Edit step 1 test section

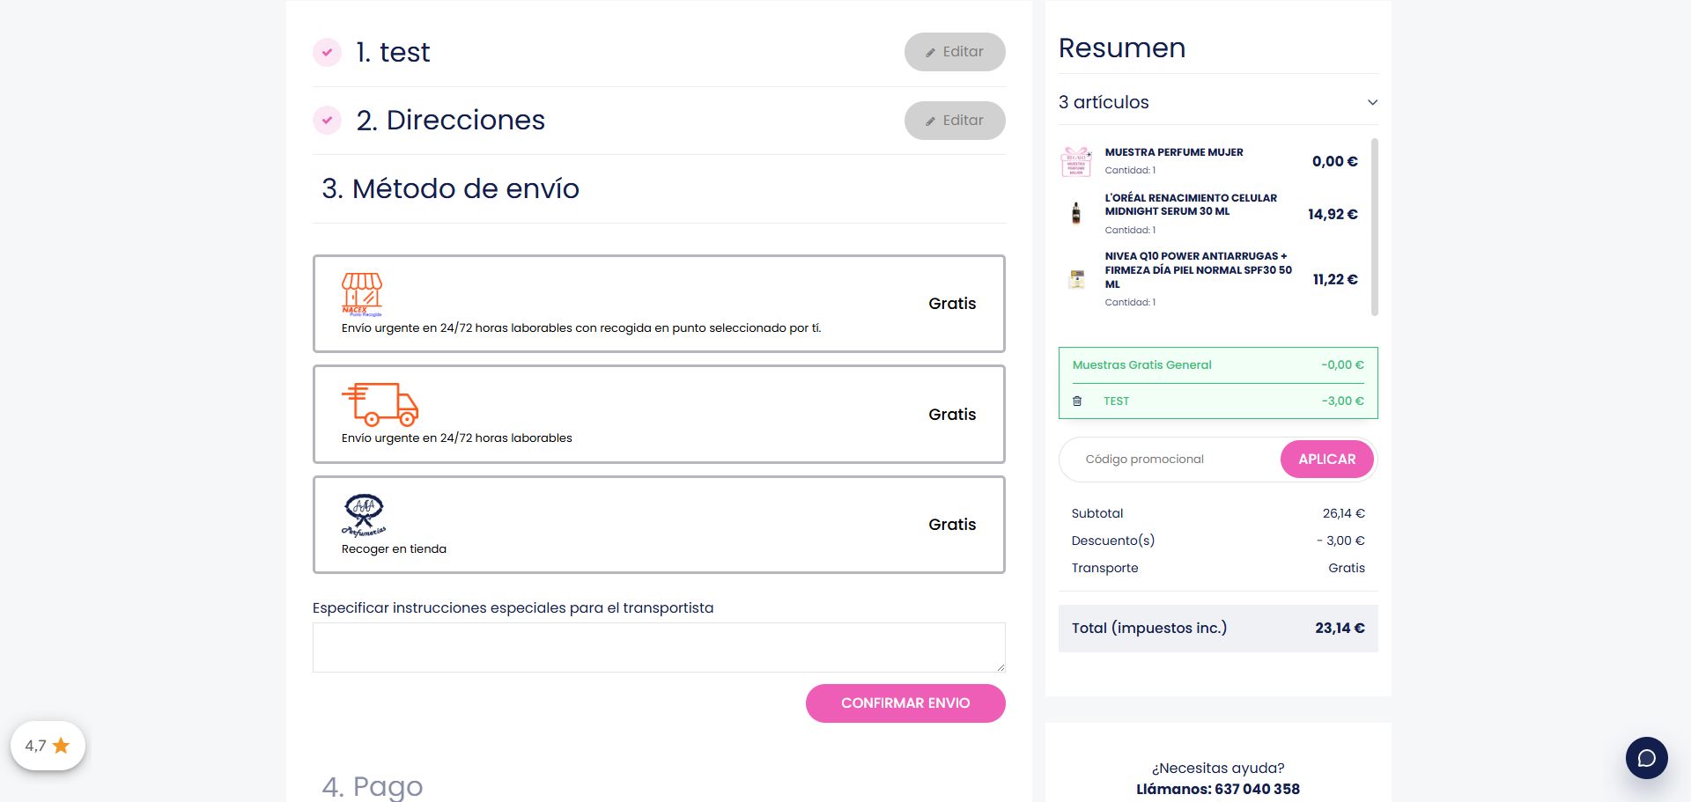(x=954, y=52)
